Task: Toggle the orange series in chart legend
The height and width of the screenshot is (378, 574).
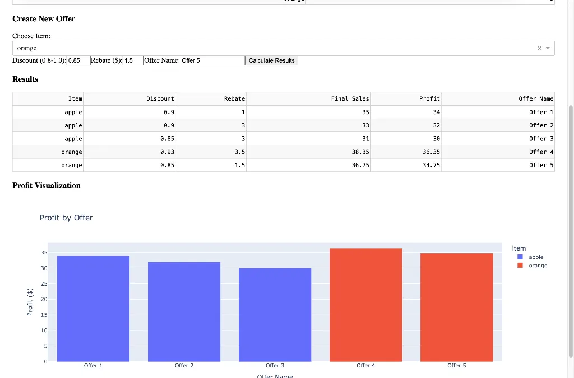Action: (x=537, y=266)
